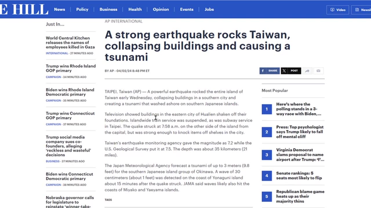
Task: Open the Business menu item
Action: (108, 9)
